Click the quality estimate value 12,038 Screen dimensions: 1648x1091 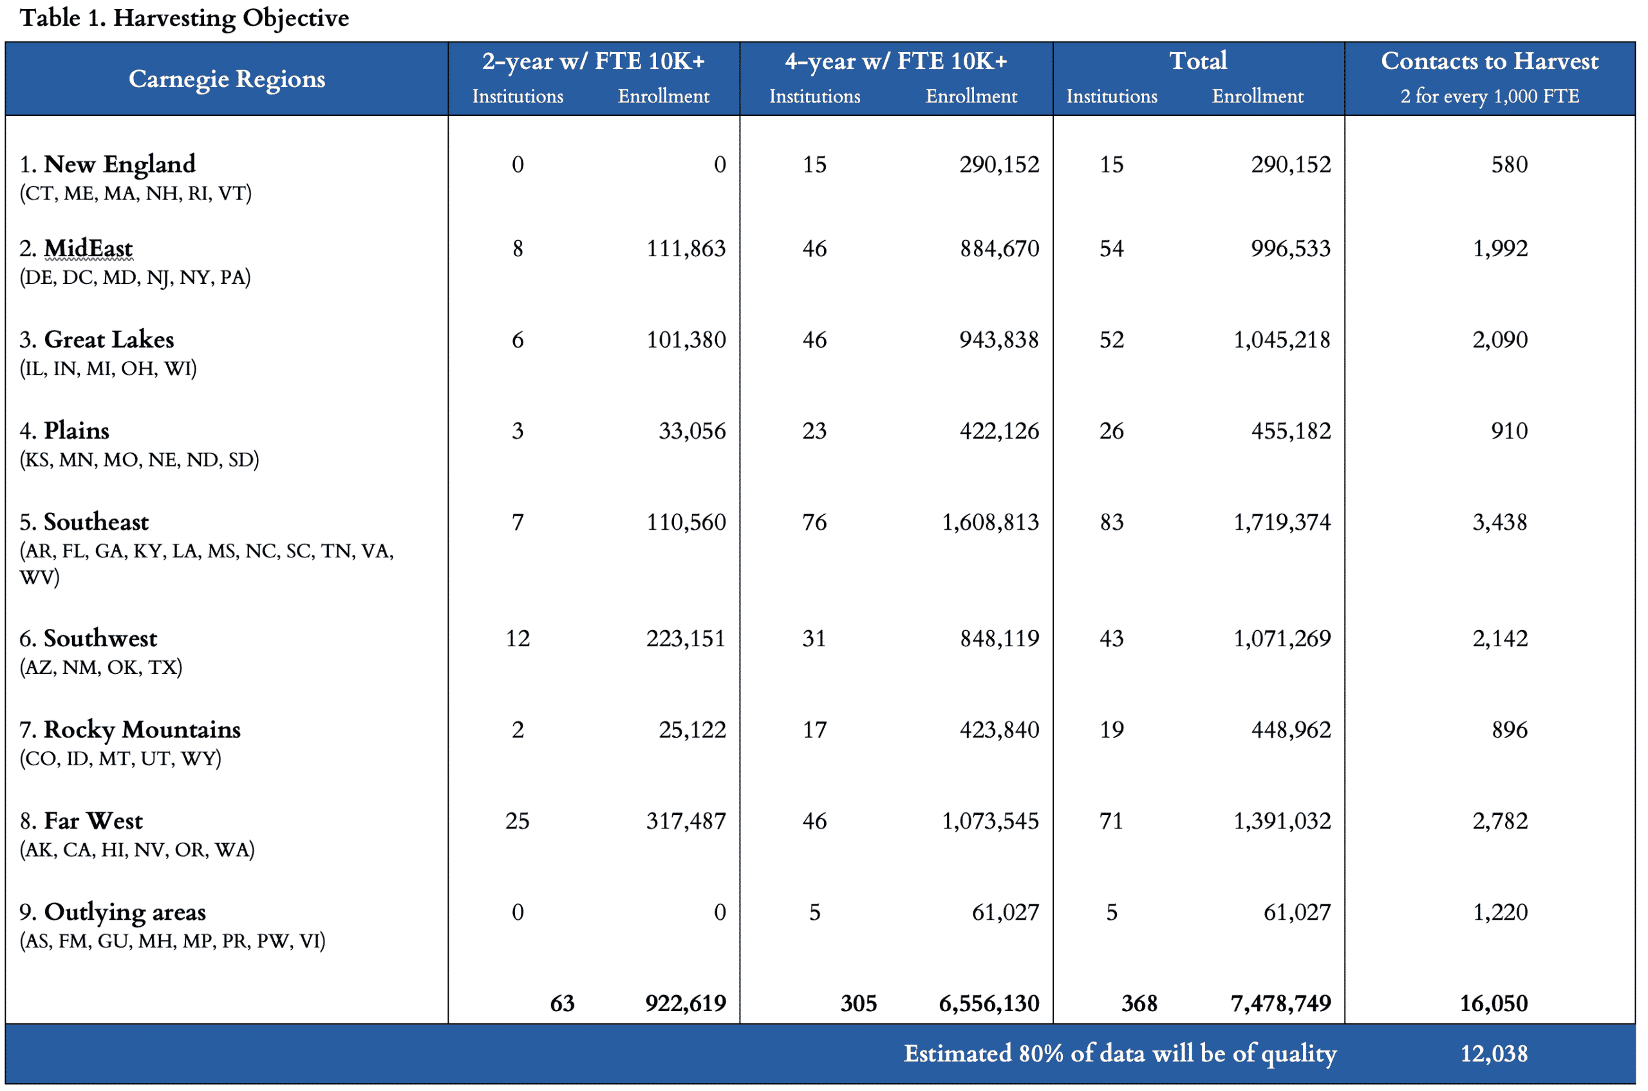(1493, 1054)
